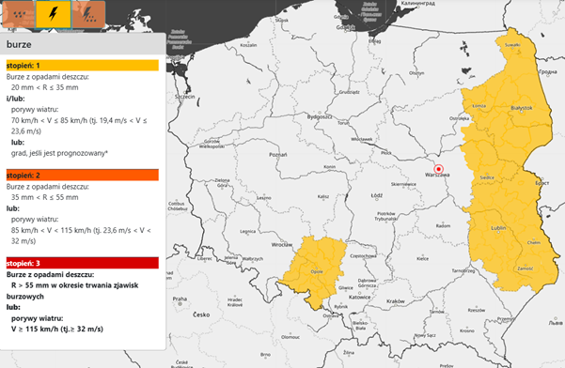Image resolution: width=565 pixels, height=368 pixels.
Task: Select the rain warning icon
Action: [x=19, y=14]
